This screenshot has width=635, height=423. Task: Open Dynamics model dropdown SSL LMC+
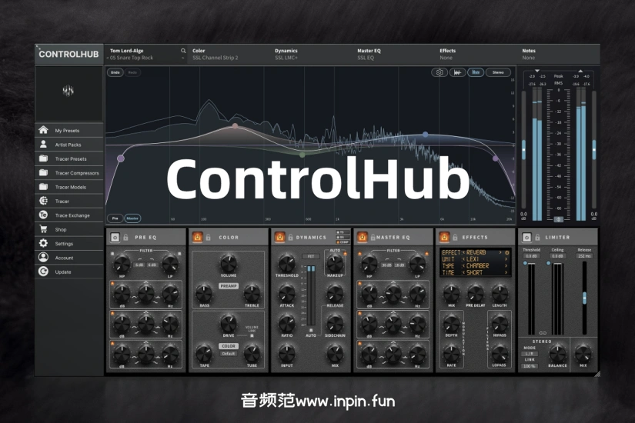point(286,58)
